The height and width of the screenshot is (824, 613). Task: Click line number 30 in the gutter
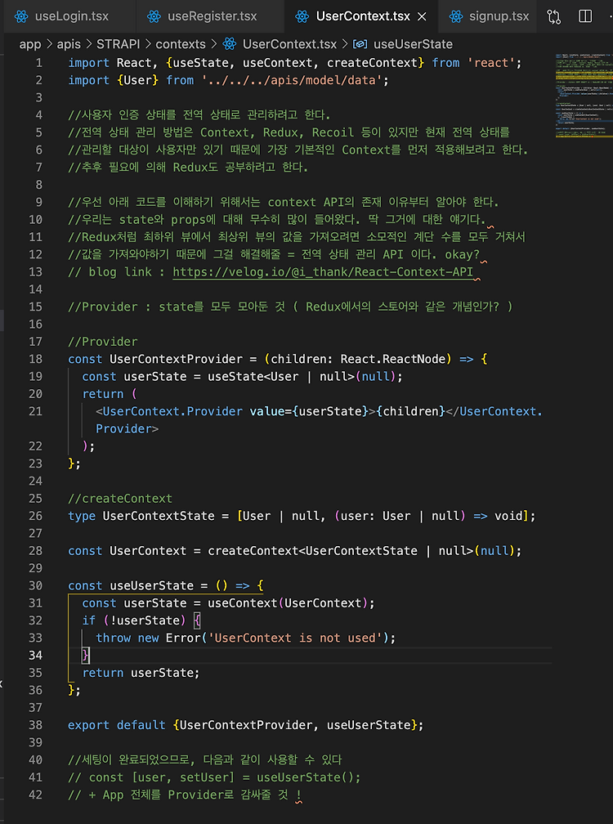pyautogui.click(x=35, y=585)
